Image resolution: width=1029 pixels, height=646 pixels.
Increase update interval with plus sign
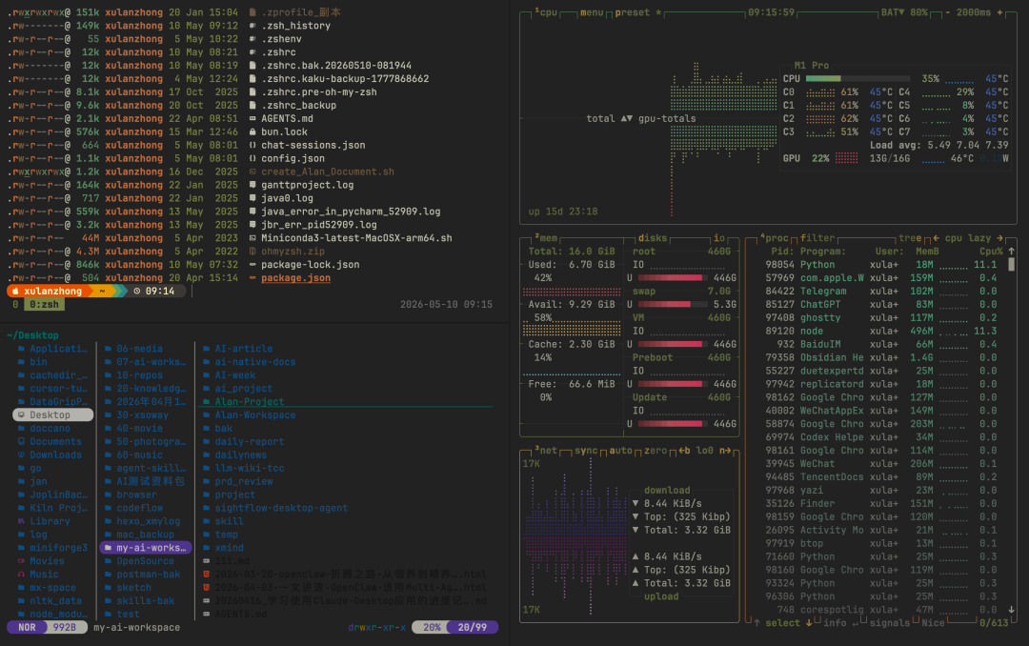[999, 12]
